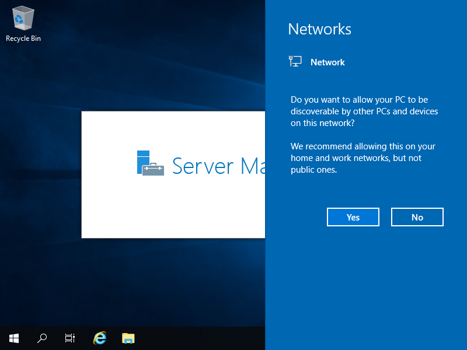Viewport: 467px width, 350px height.
Task: Click the Server Manager splash title text
Action: pyautogui.click(x=218, y=166)
